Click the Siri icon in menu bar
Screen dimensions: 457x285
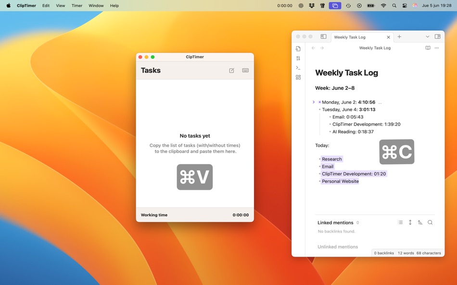pyautogui.click(x=415, y=6)
